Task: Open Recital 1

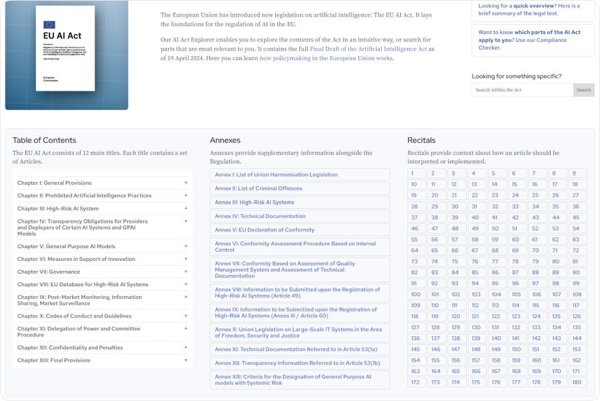Action: (417, 173)
